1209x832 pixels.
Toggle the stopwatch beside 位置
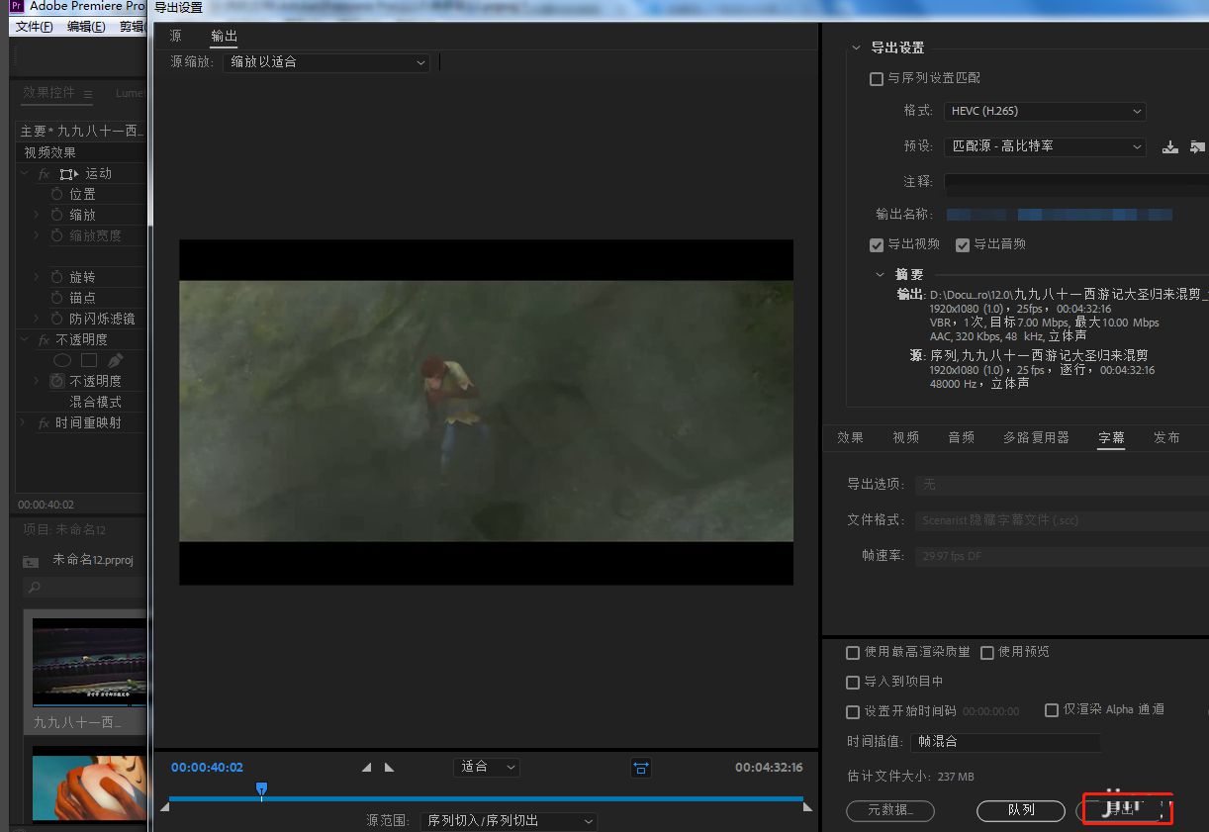tap(57, 194)
